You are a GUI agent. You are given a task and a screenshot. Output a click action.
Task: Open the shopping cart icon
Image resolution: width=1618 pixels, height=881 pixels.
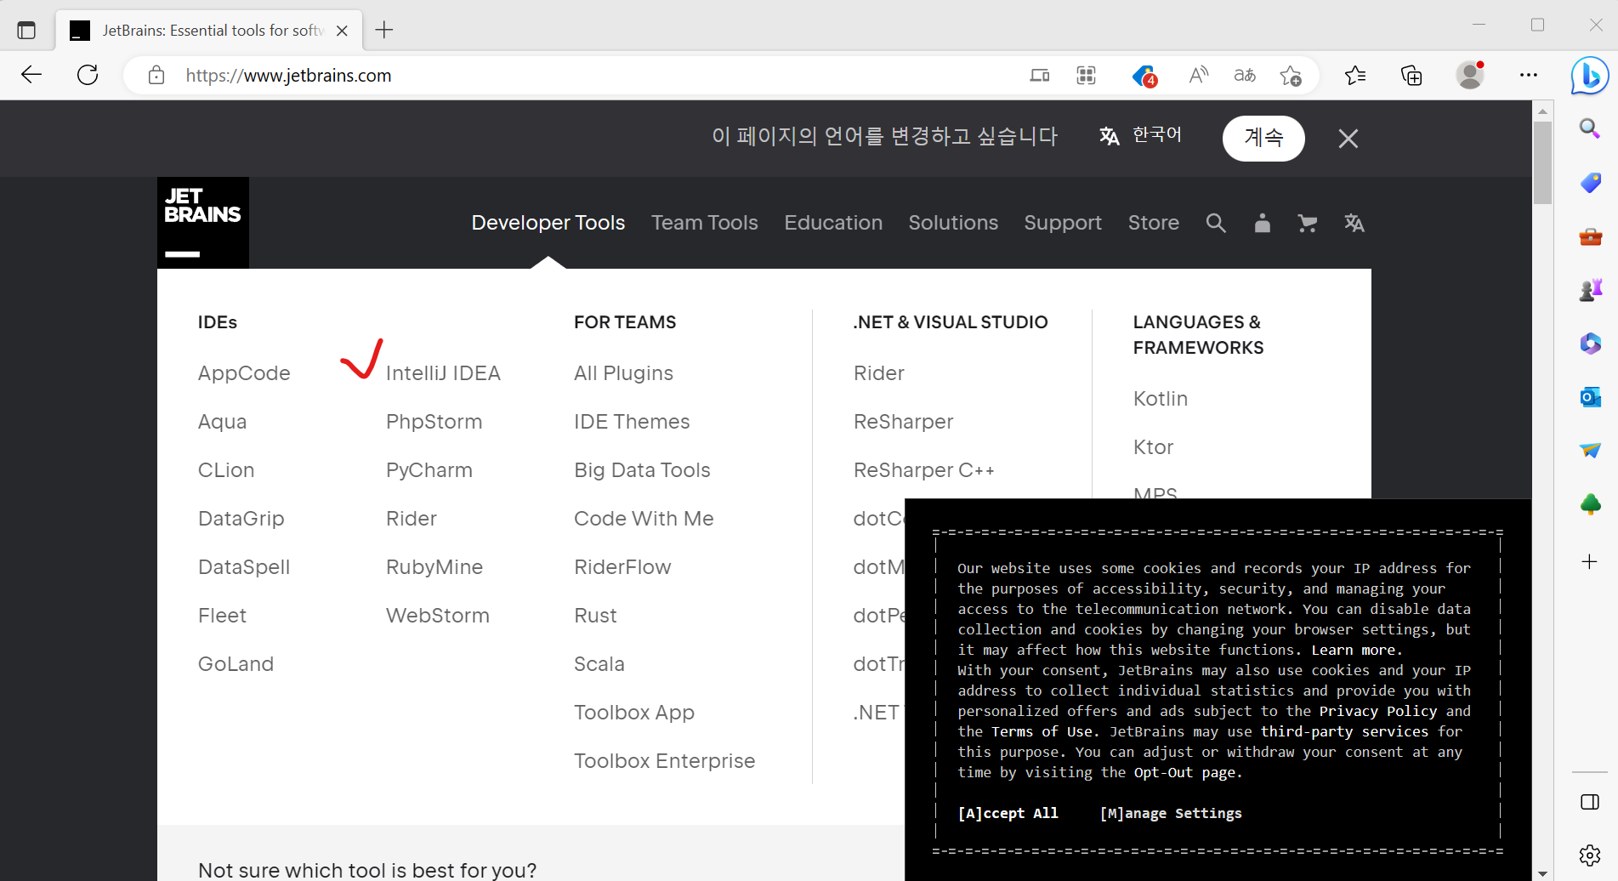[1308, 223]
